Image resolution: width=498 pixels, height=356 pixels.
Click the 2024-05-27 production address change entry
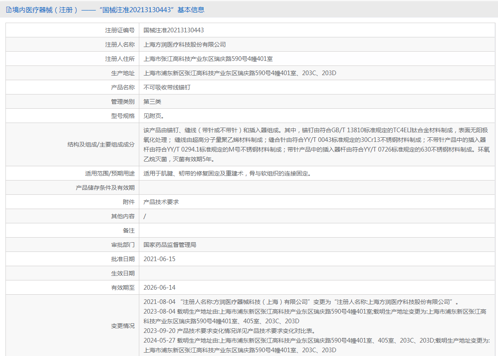(317, 346)
